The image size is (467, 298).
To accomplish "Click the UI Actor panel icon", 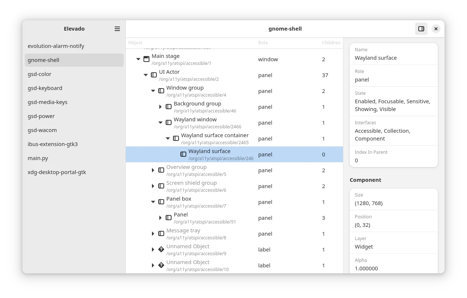I will tap(154, 75).
